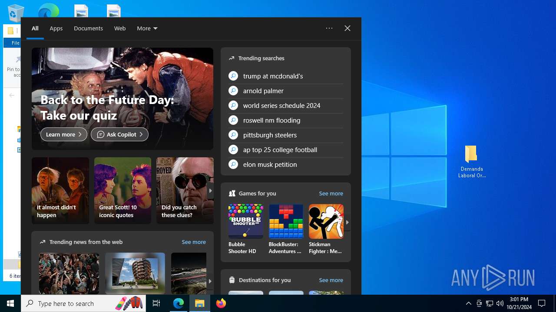See more destinations for you
The height and width of the screenshot is (312, 556).
pos(331,280)
